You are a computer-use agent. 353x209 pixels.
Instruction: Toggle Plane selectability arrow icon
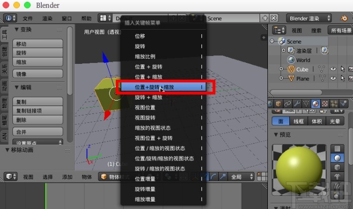click(x=343, y=78)
